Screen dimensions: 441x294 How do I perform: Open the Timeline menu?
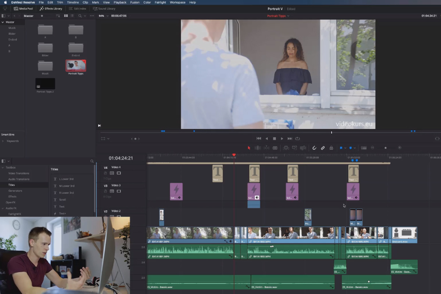(x=73, y=2)
